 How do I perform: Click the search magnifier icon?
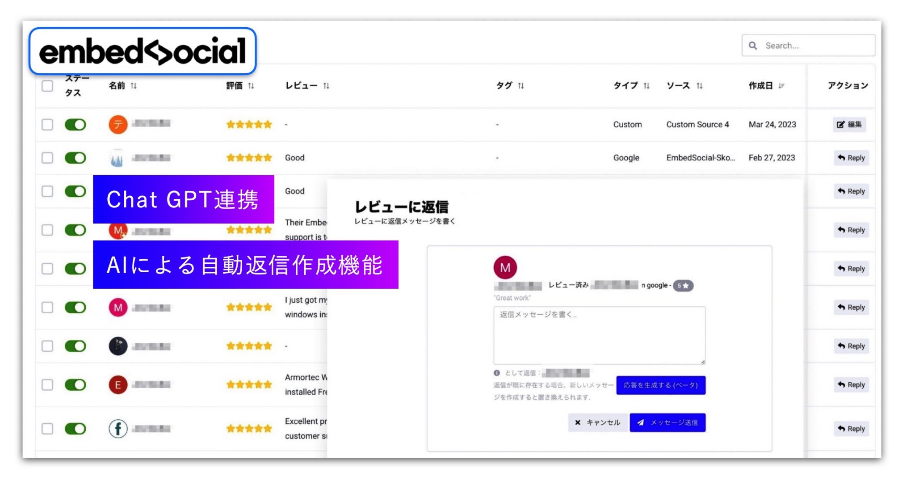753,45
